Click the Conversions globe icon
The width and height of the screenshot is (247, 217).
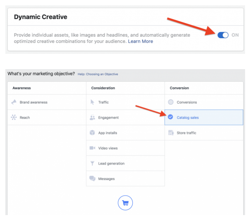(x=171, y=102)
